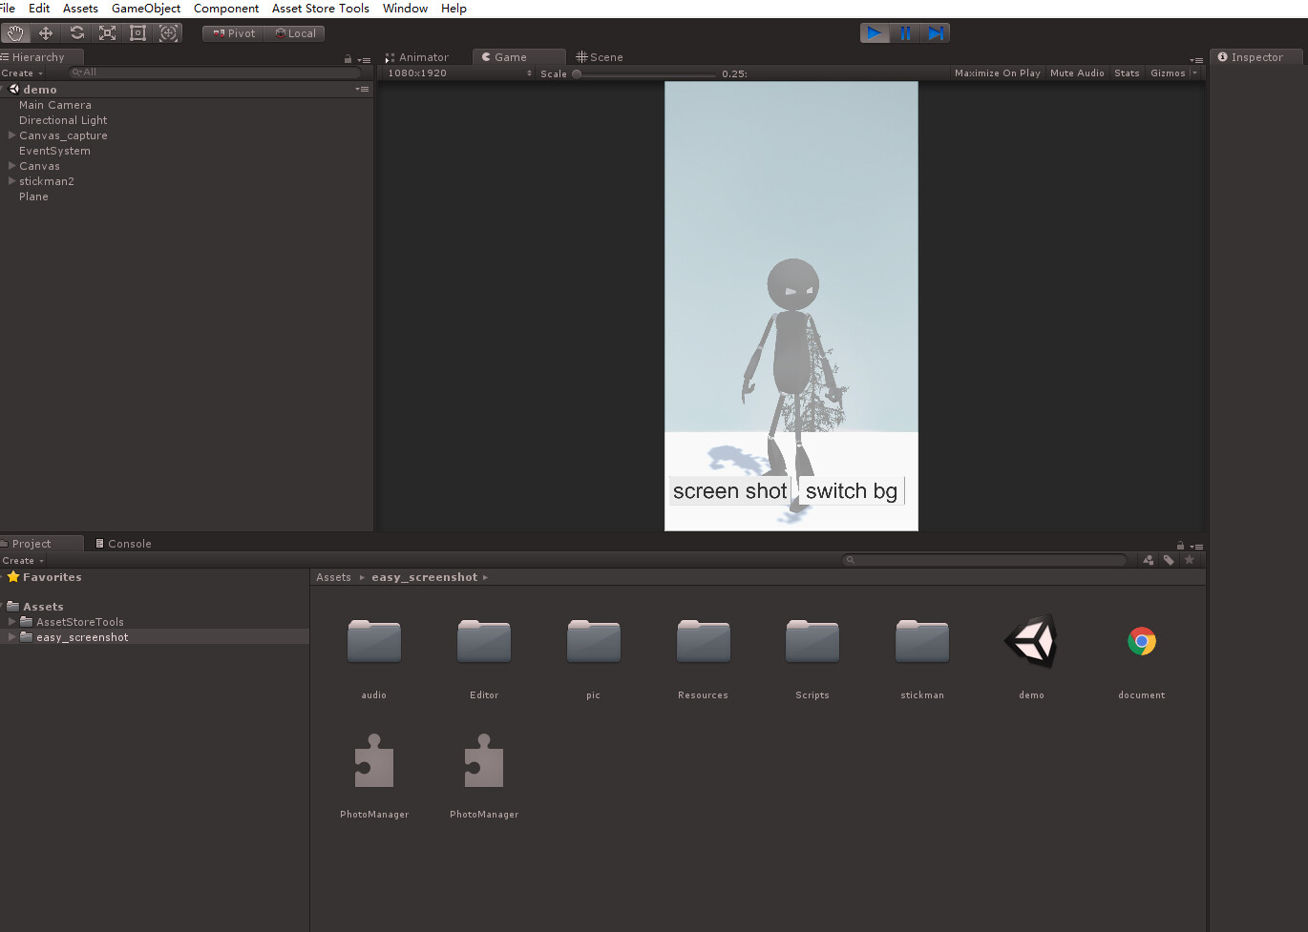Screen dimensions: 1308x932
Task: Expand stickman2 in the Hierarchy
Action: coord(11,181)
